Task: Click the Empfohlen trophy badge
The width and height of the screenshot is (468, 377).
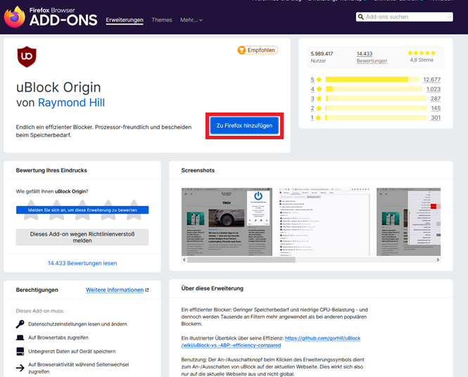Action: [x=258, y=50]
